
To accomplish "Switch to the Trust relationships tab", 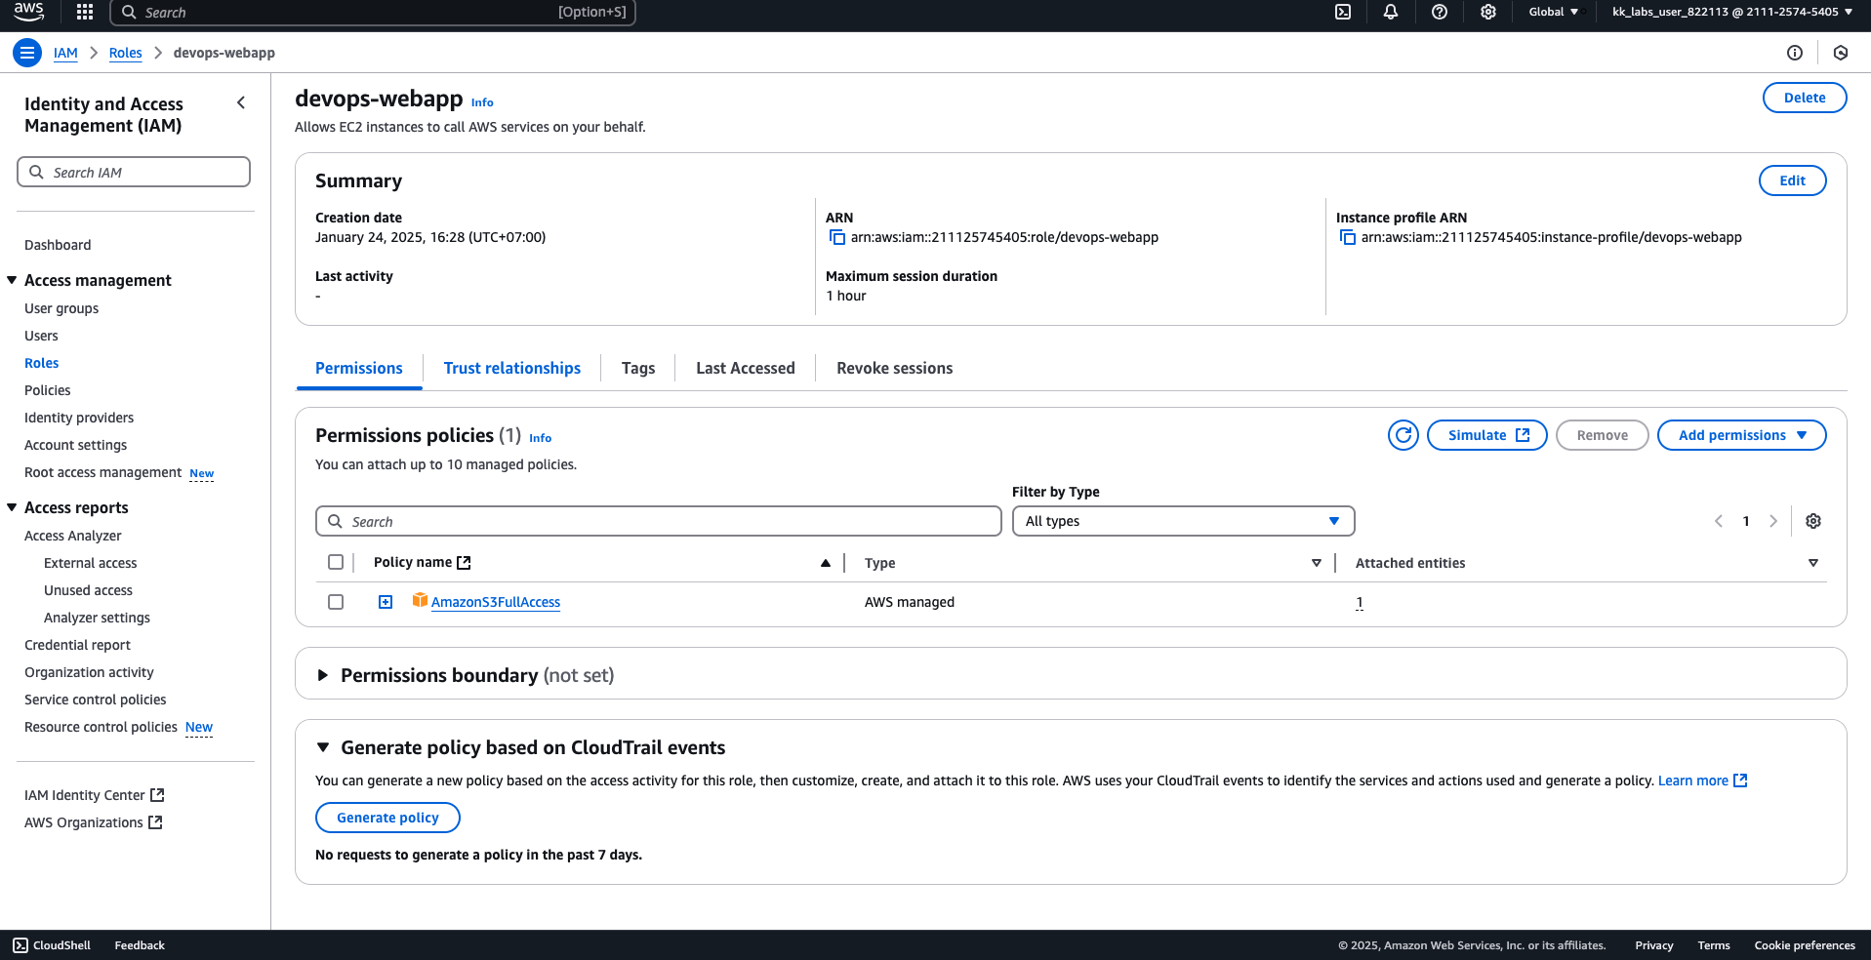I will tap(511, 368).
